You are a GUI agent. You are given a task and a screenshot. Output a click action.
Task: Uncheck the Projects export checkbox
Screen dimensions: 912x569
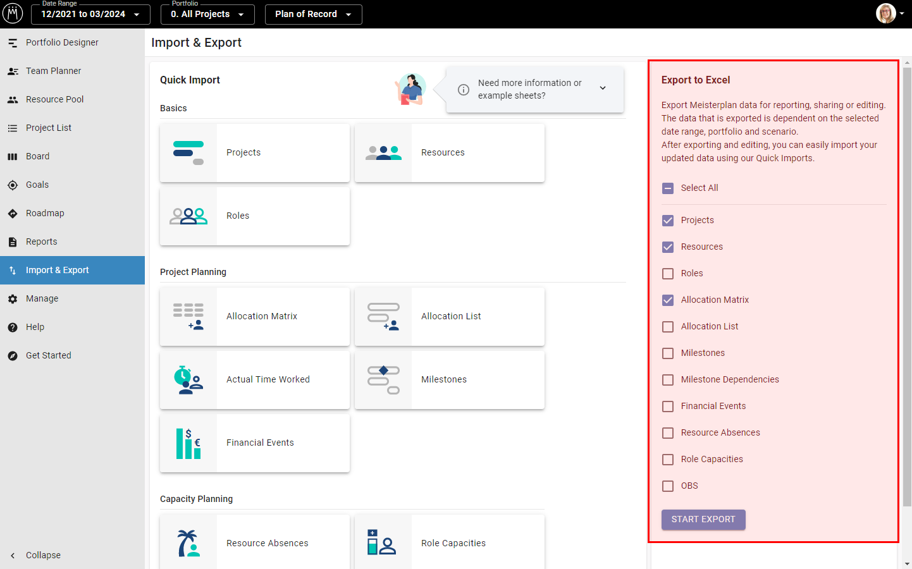click(668, 221)
